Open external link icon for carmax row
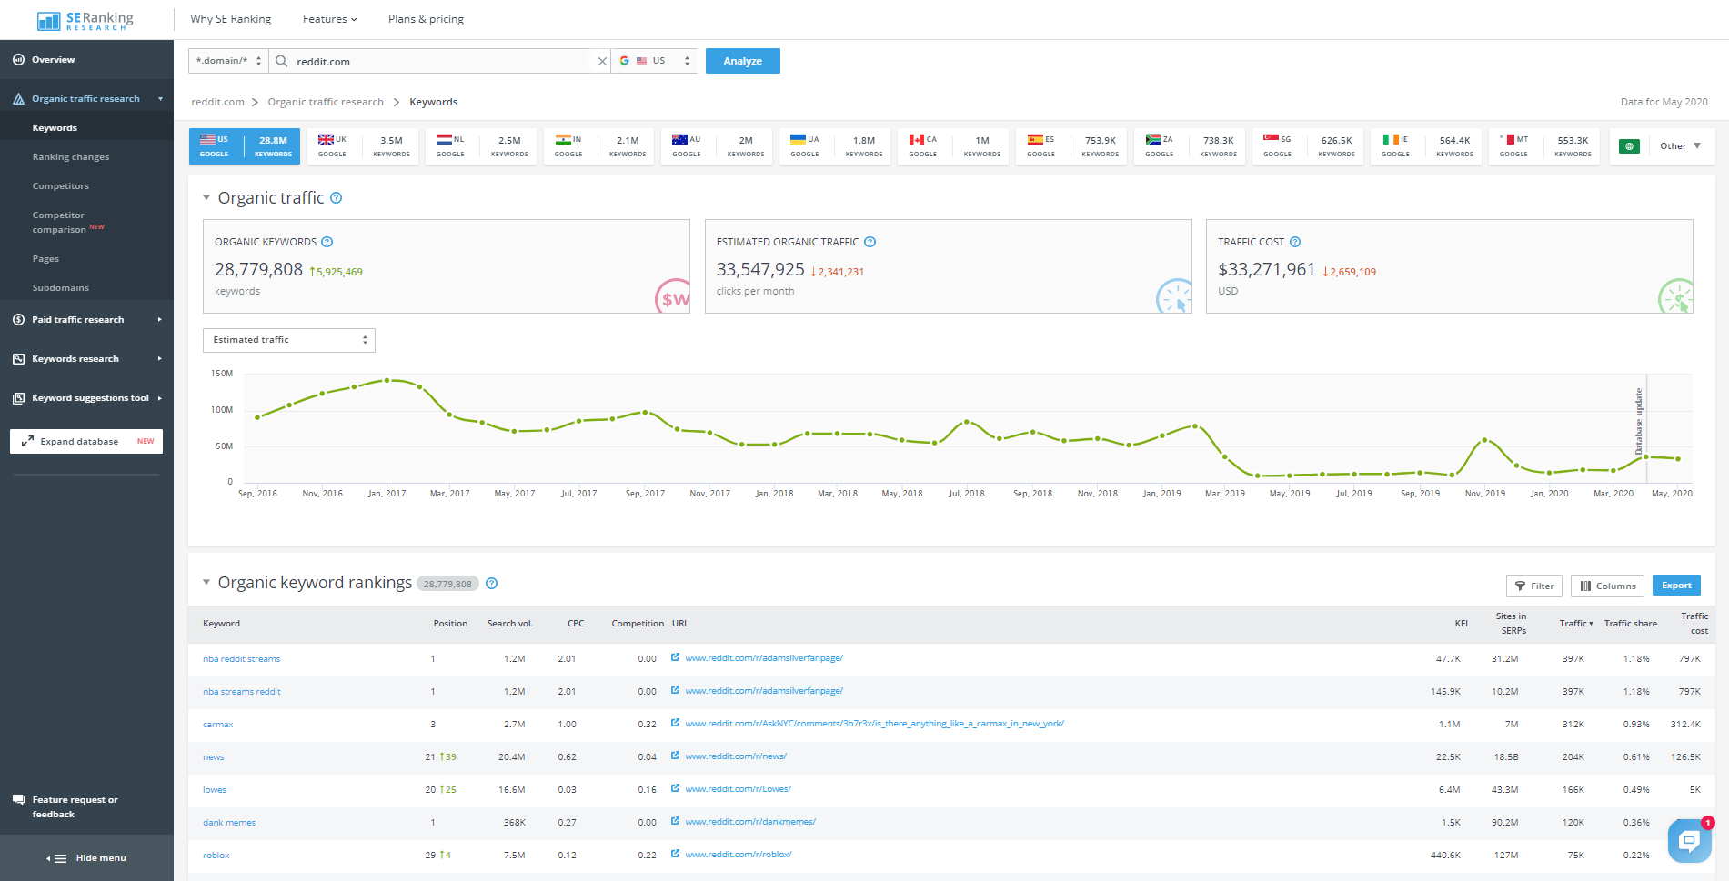1729x881 pixels. click(676, 723)
